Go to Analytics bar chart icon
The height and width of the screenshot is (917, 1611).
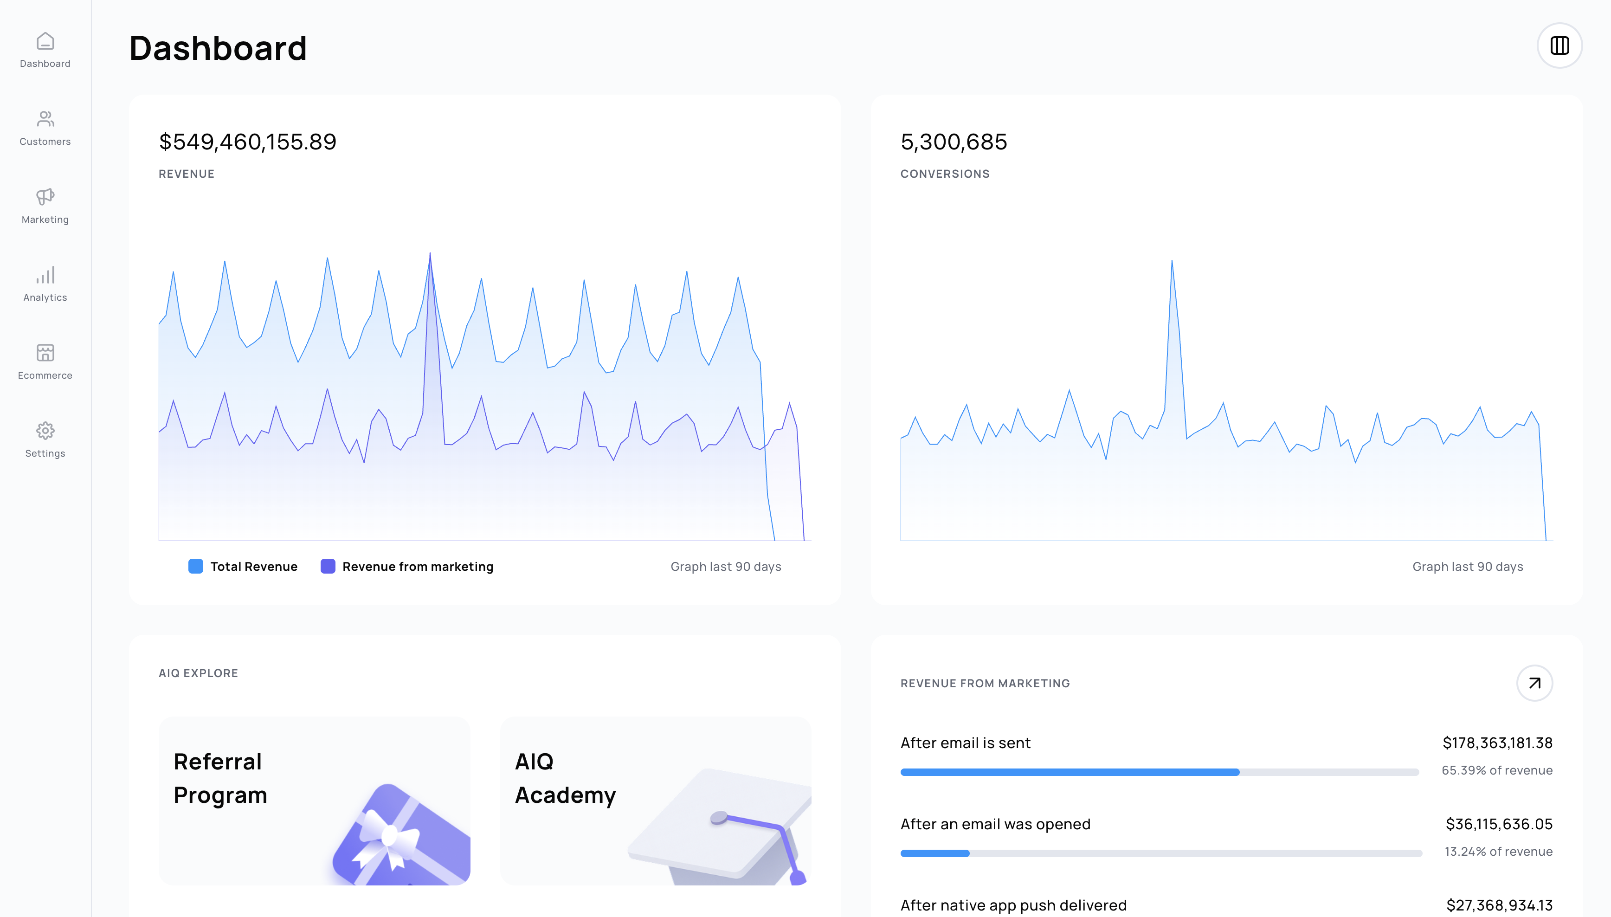tap(45, 275)
